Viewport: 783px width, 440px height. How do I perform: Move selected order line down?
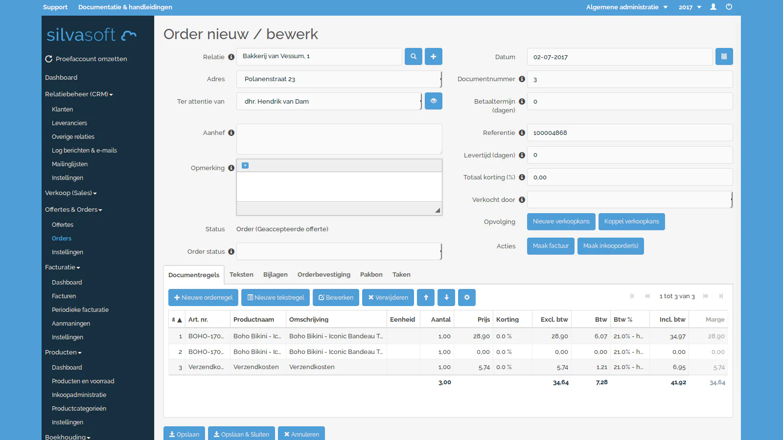(446, 297)
